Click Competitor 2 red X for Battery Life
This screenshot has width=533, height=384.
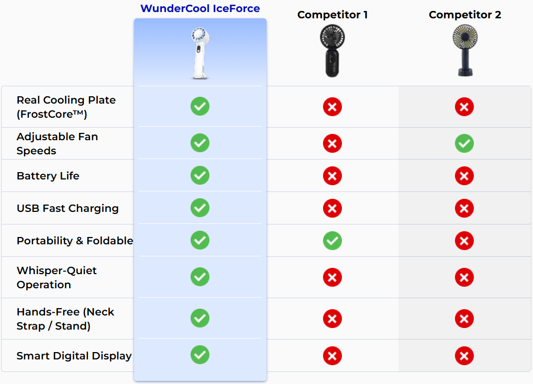pyautogui.click(x=464, y=176)
